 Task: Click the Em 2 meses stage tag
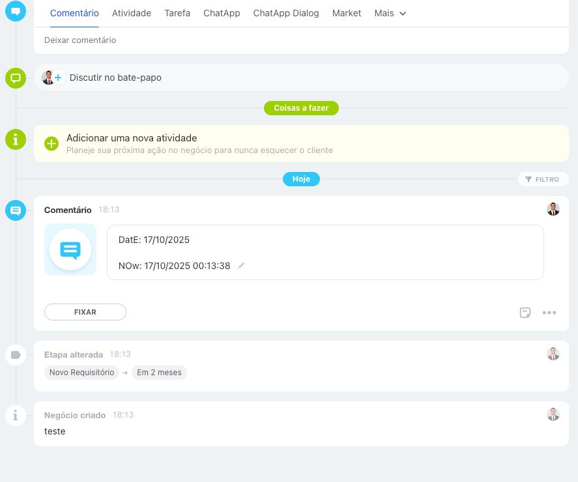tap(159, 373)
